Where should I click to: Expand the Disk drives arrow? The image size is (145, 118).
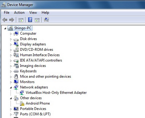click(11, 39)
